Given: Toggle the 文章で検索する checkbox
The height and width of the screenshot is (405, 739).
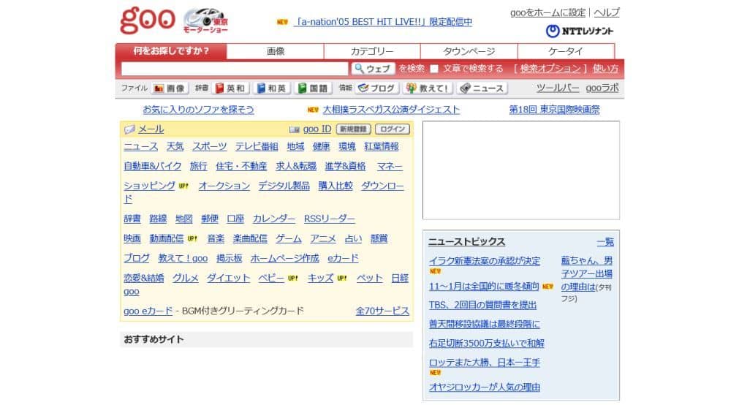Looking at the screenshot, I should (x=434, y=69).
